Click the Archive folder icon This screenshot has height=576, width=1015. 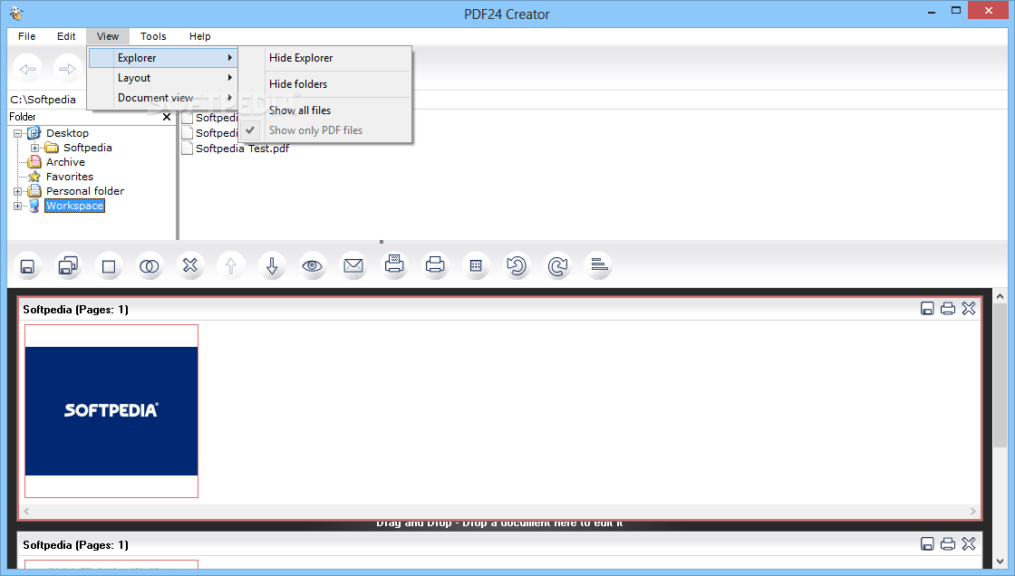[34, 162]
